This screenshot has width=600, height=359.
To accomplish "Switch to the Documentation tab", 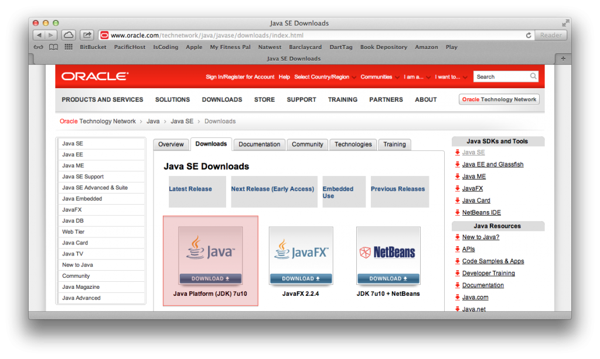I will coord(260,144).
